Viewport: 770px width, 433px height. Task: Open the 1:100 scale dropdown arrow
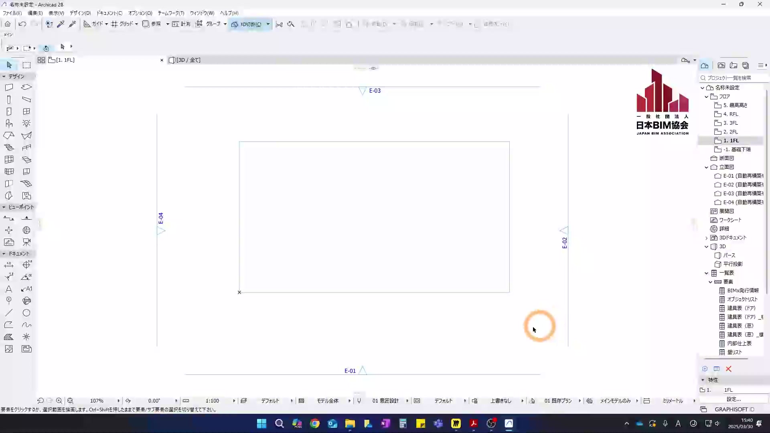click(x=234, y=401)
